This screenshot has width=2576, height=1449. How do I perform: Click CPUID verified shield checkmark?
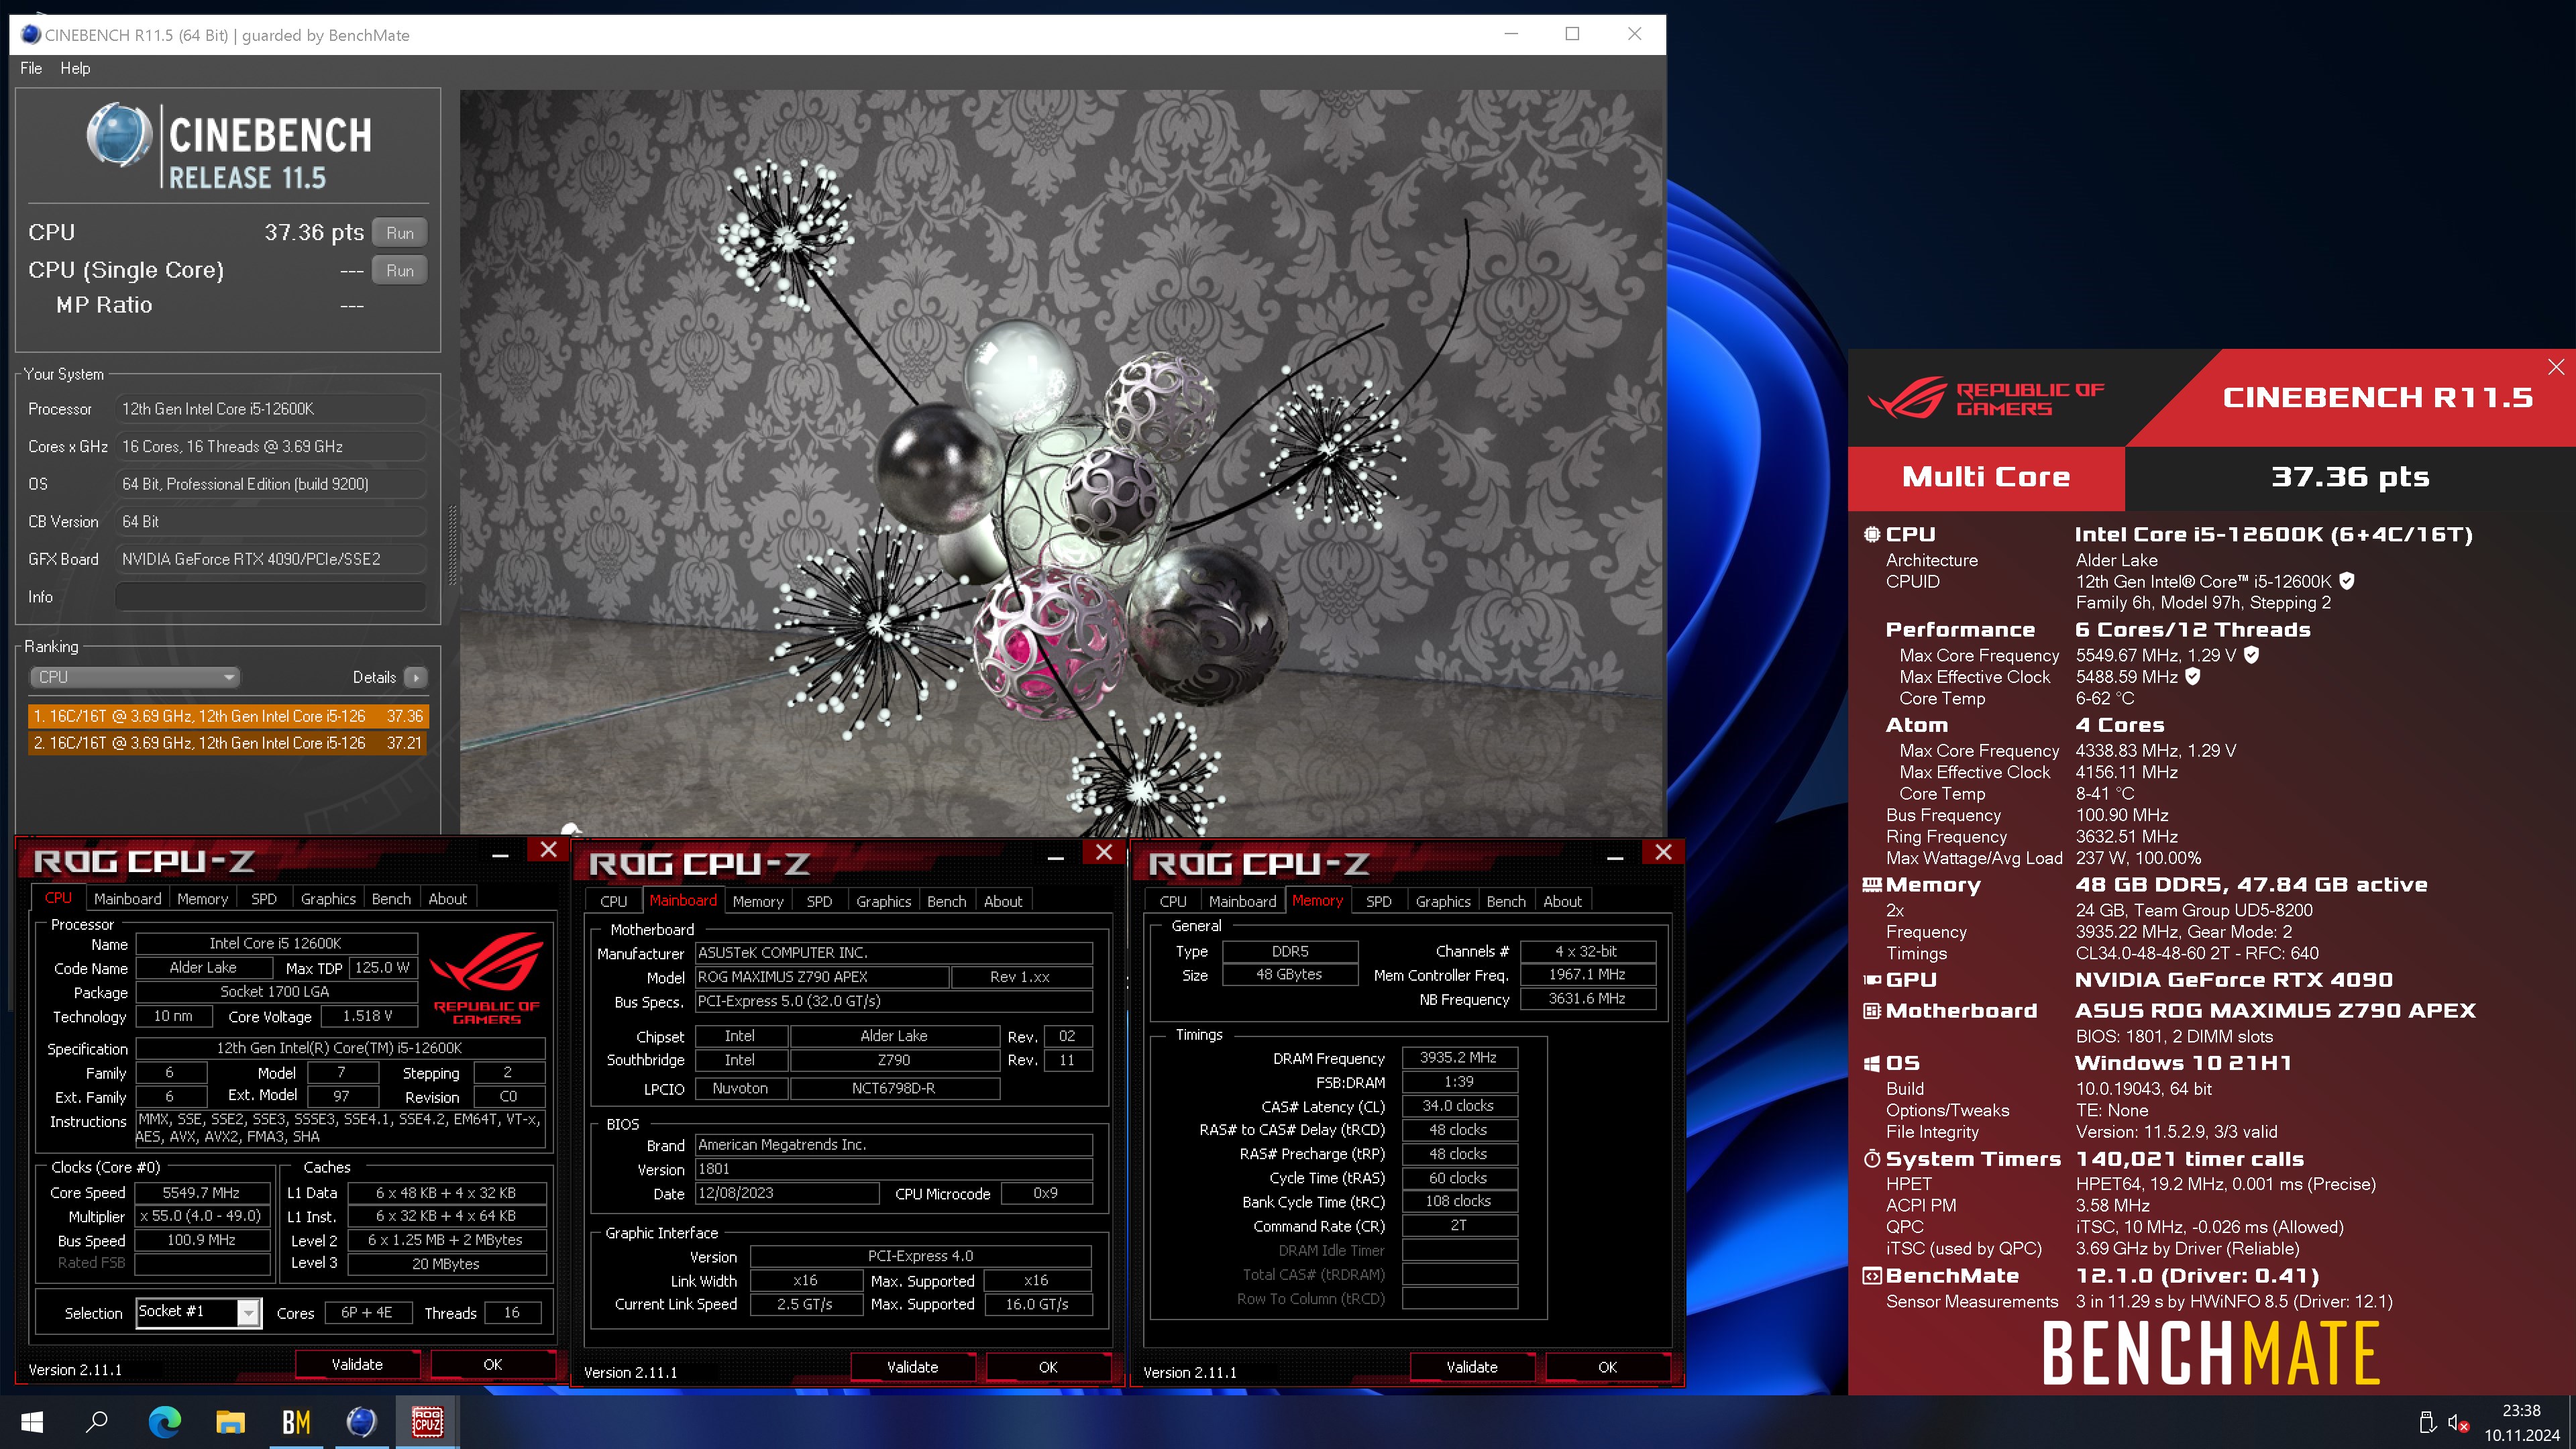pos(2347,581)
